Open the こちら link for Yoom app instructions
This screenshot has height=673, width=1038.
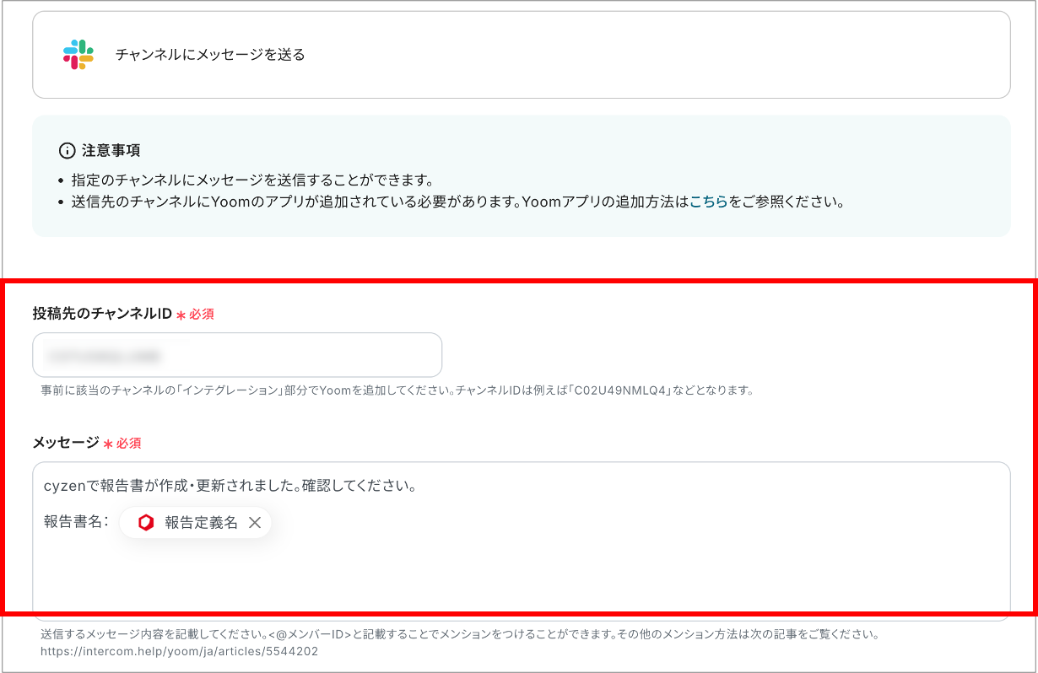709,202
